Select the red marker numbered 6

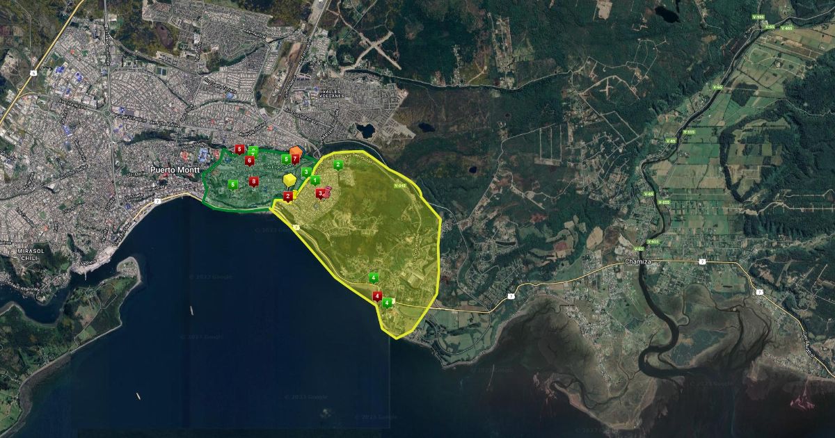click(250, 161)
